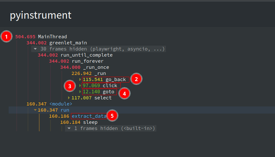Collapse the run frame triangle
Viewport: 275px width, 157px height.
(x=35, y=110)
